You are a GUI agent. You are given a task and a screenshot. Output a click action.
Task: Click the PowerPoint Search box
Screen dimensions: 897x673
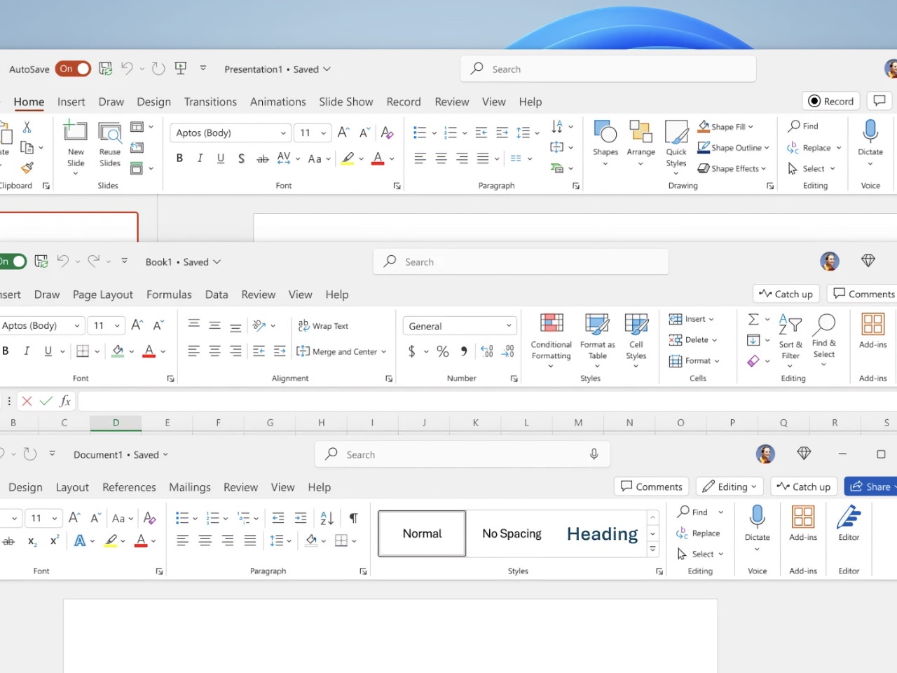(608, 69)
